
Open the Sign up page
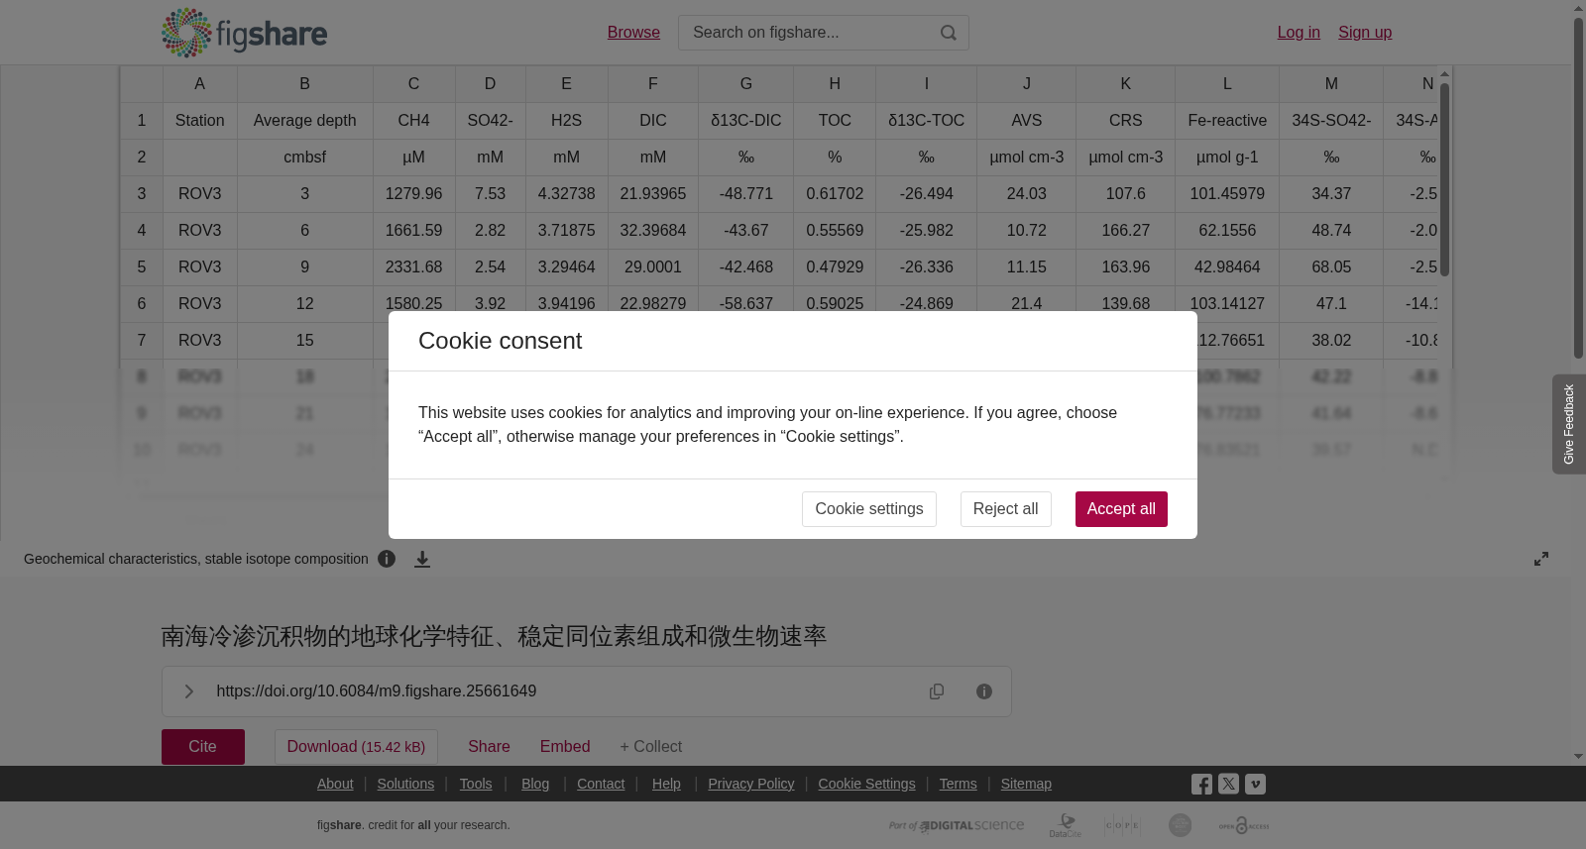pos(1365,33)
